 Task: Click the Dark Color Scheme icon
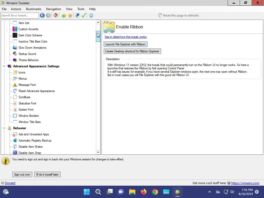pyautogui.click(x=15, y=35)
